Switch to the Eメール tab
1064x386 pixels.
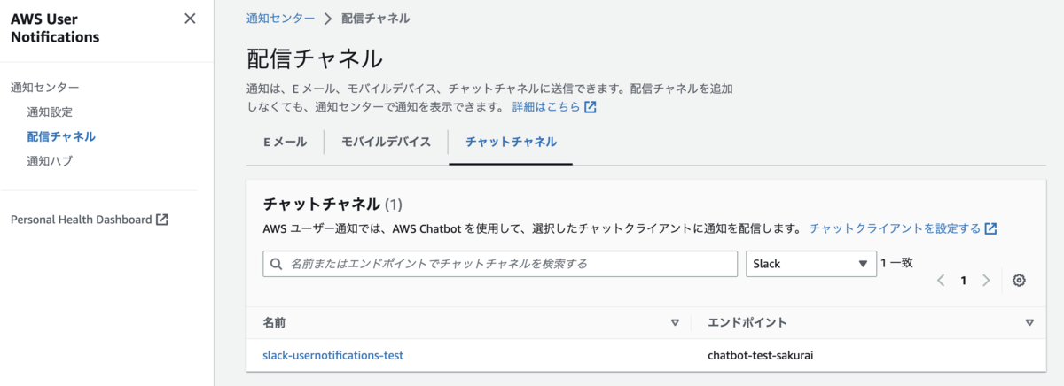point(286,142)
